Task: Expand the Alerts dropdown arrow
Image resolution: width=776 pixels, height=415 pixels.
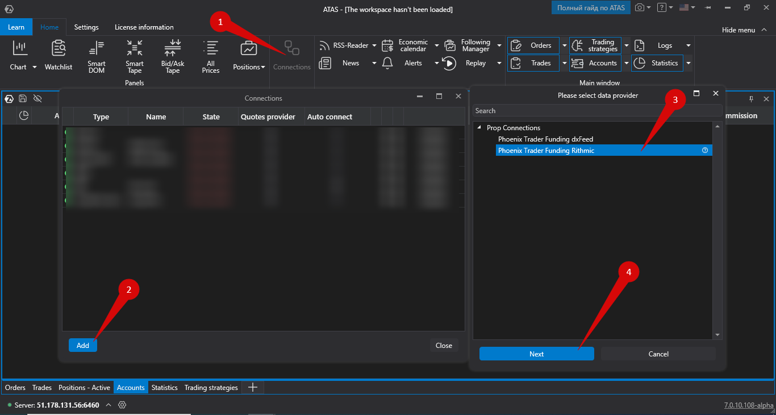Action: (x=437, y=63)
